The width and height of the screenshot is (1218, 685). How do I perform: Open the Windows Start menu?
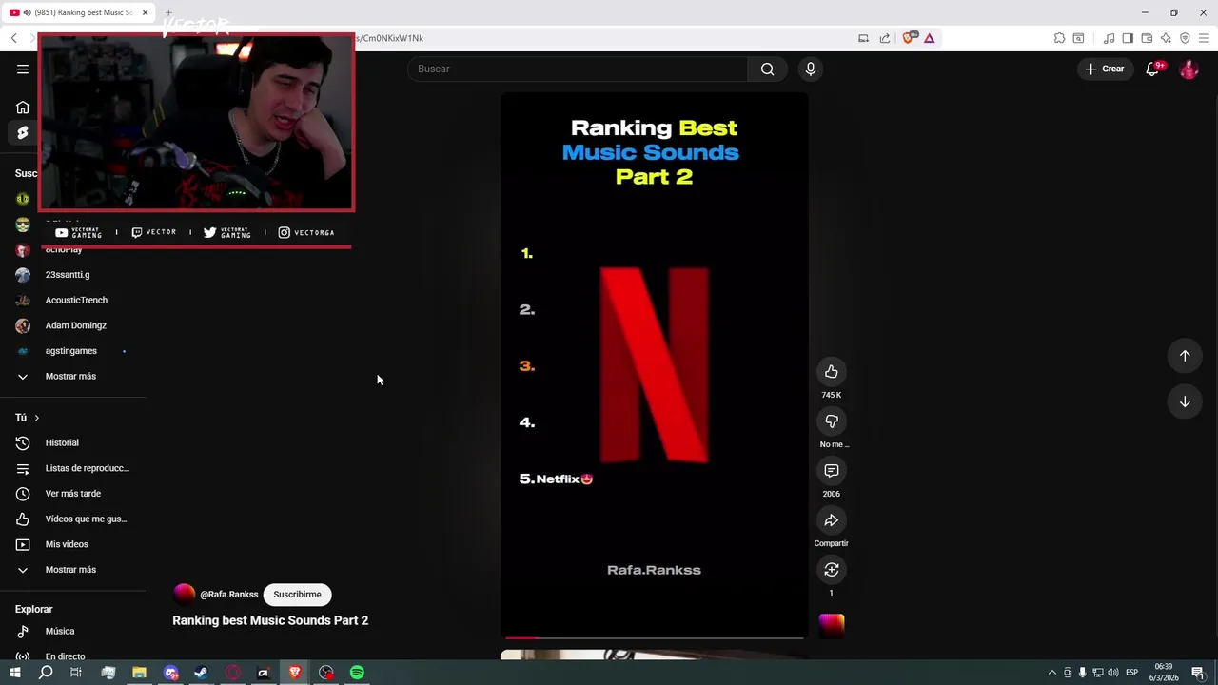click(15, 673)
